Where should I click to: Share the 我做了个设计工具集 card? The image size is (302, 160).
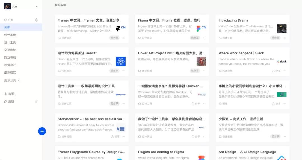click(196, 137)
